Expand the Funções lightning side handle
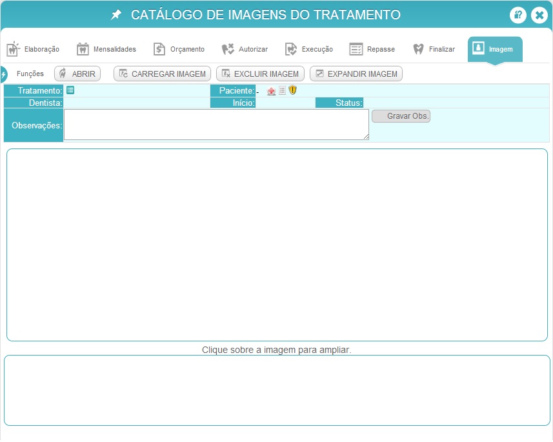Screen dimensions: 553x442 coord(3,74)
